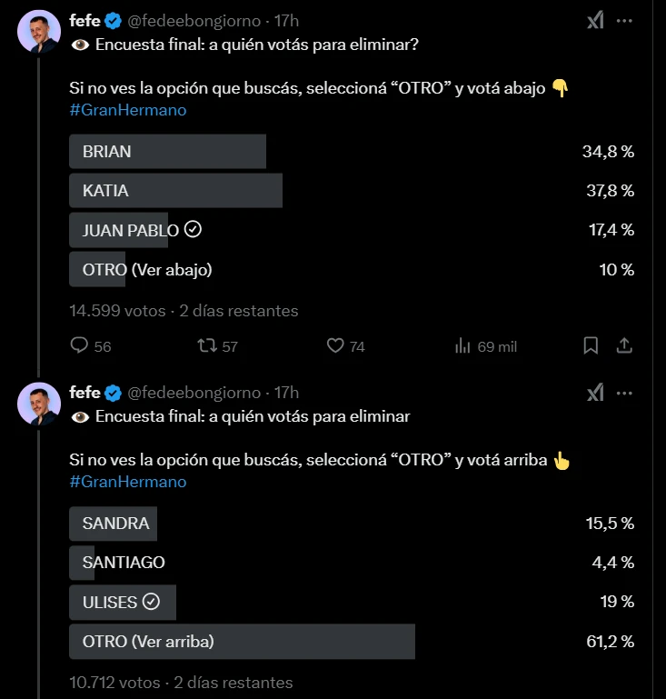
Task: Select the ULISES poll option
Action: point(122,602)
